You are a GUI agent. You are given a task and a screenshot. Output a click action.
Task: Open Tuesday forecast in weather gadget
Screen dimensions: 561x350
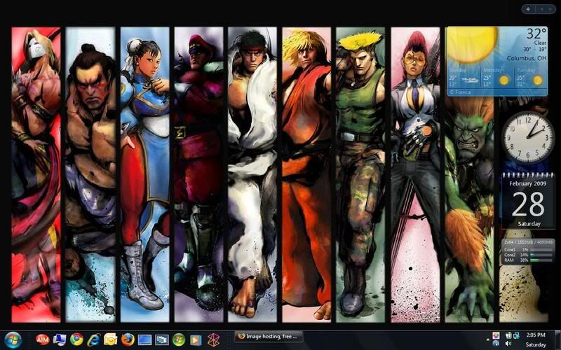coord(531,78)
